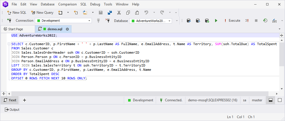285x121 pixels.
Task: Toggle the split-pane layout button in status bar
Action: tap(270, 100)
